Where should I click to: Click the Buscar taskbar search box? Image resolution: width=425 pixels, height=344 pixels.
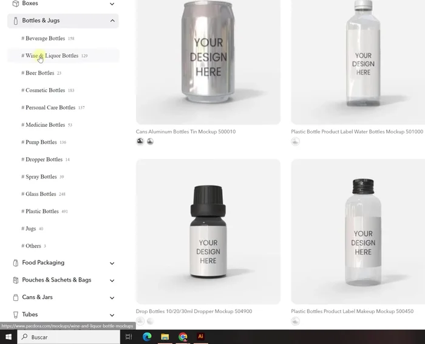70,337
